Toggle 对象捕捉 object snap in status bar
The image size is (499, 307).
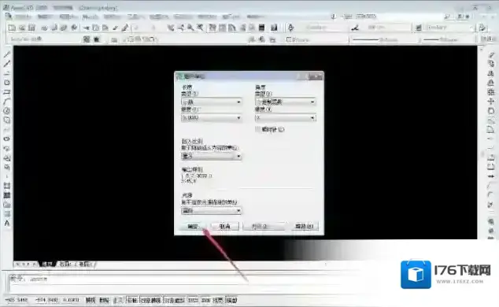151,300
